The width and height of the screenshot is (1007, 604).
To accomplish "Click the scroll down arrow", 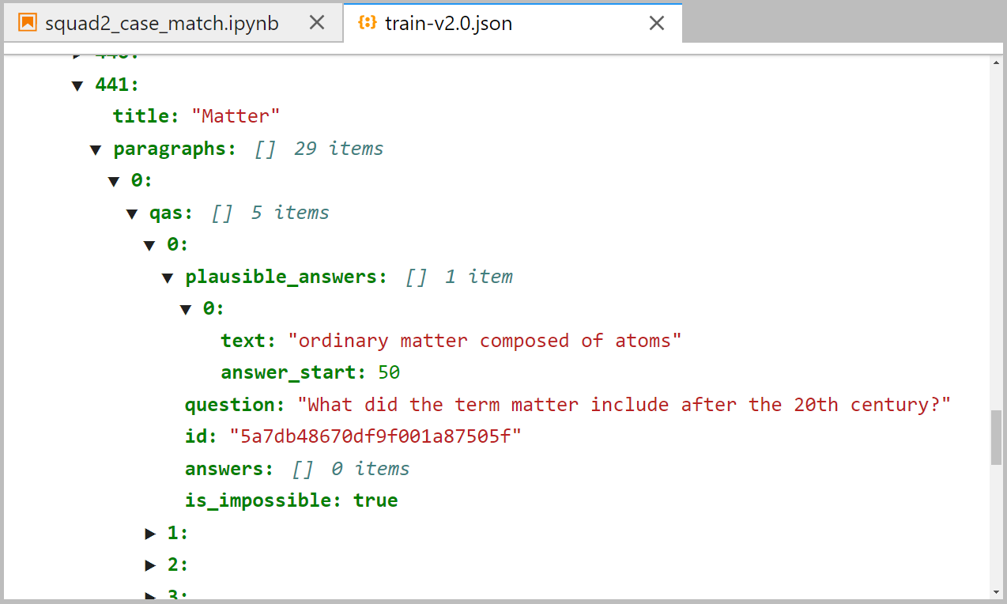I will click(996, 591).
